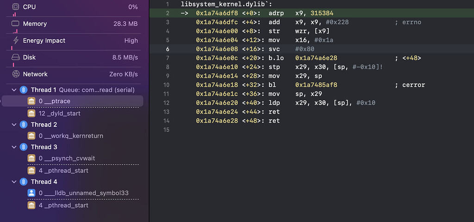Click the Network globe icon
Image resolution: width=474 pixels, height=222 pixels.
[x=15, y=74]
